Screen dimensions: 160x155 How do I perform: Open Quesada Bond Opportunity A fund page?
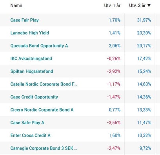tap(39, 46)
